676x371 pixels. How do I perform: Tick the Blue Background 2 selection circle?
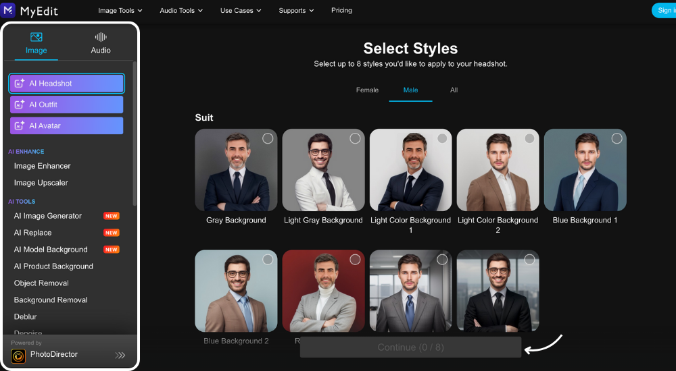pos(268,260)
